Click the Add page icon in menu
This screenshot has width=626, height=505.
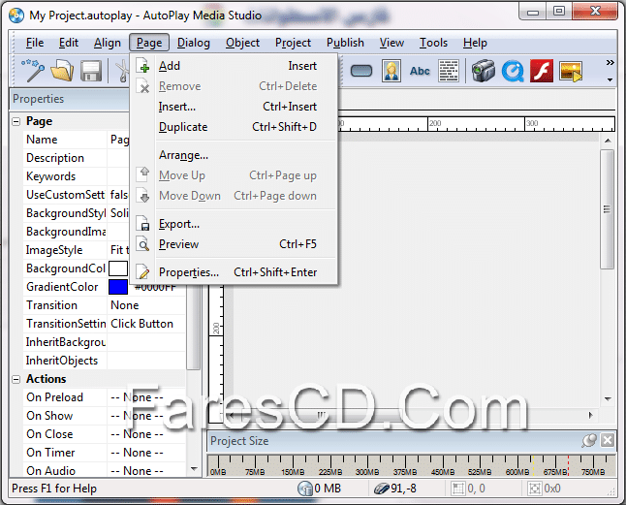(143, 66)
